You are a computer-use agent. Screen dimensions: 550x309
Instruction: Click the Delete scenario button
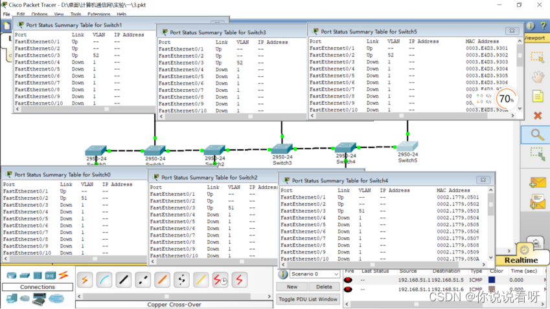click(x=324, y=287)
